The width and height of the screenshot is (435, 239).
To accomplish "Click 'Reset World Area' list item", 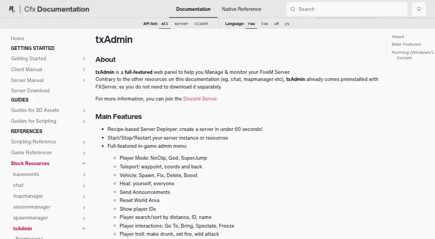I will click(140, 200).
